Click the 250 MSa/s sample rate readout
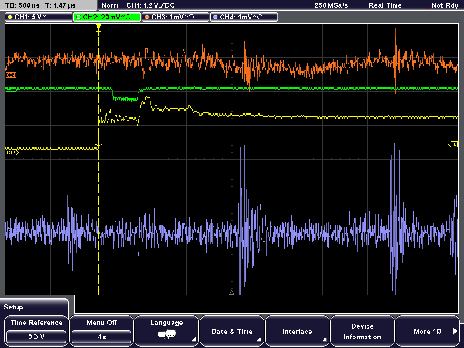The height and width of the screenshot is (348, 464). 331,5
